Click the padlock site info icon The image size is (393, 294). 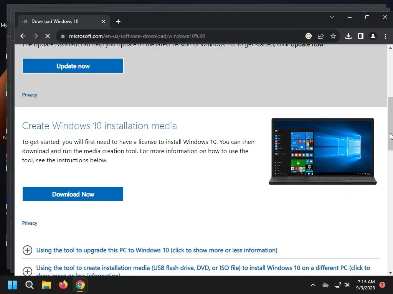(63, 36)
